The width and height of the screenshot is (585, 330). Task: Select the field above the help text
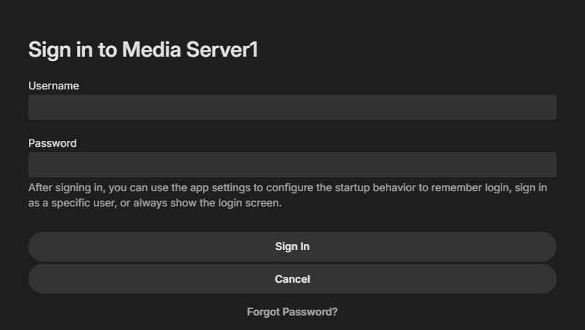(x=292, y=164)
